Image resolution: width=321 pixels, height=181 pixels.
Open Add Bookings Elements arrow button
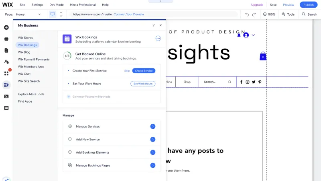point(153,152)
